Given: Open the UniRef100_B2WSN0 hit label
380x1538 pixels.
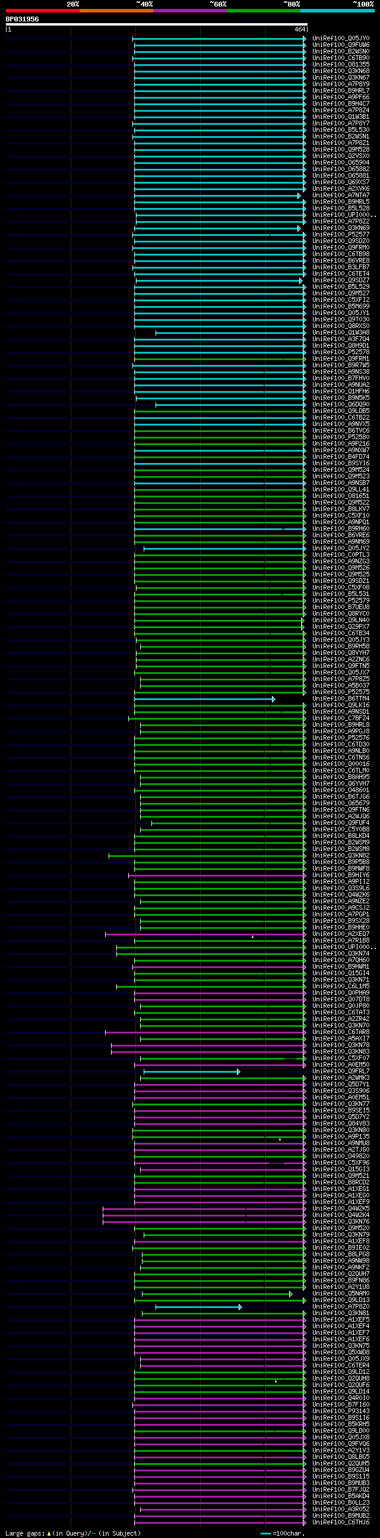Looking at the screenshot, I should tap(341, 51).
